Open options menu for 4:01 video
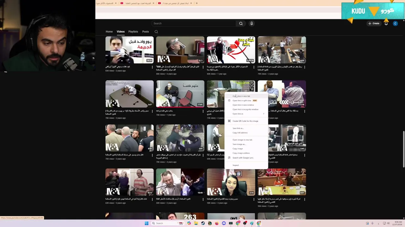Viewport: 405px width, 227px height. 305,199
